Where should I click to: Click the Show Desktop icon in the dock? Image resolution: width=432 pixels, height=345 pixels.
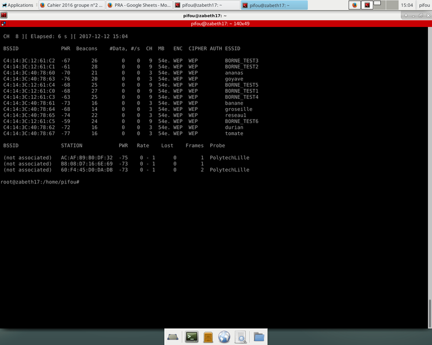pos(174,337)
